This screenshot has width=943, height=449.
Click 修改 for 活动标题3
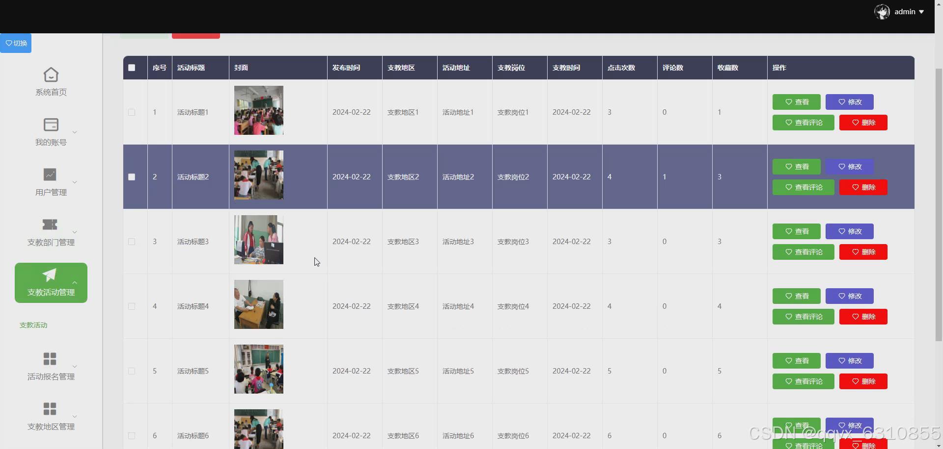pos(849,231)
